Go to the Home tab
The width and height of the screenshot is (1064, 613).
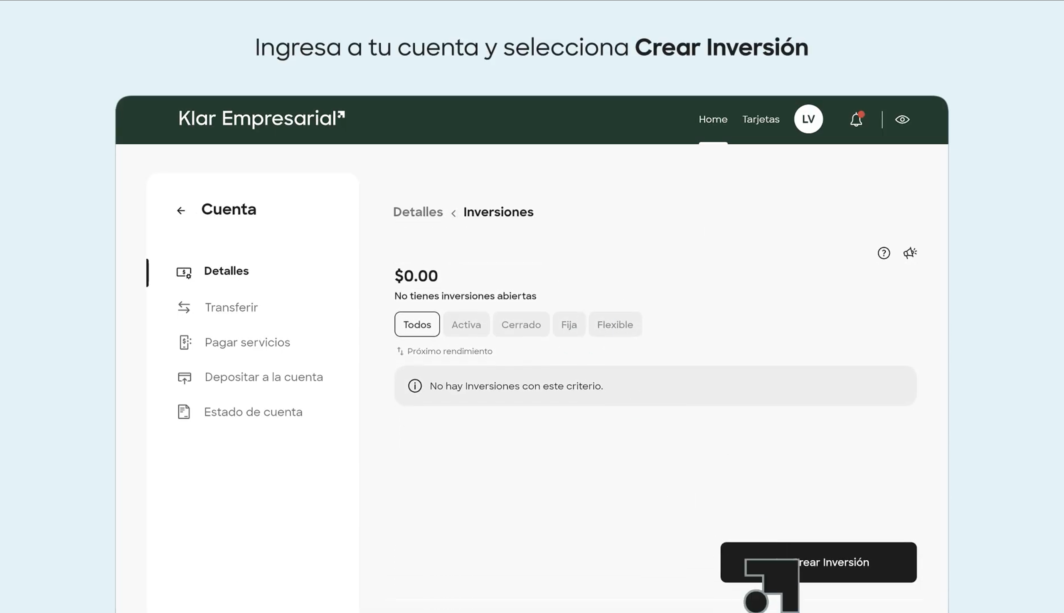point(713,120)
